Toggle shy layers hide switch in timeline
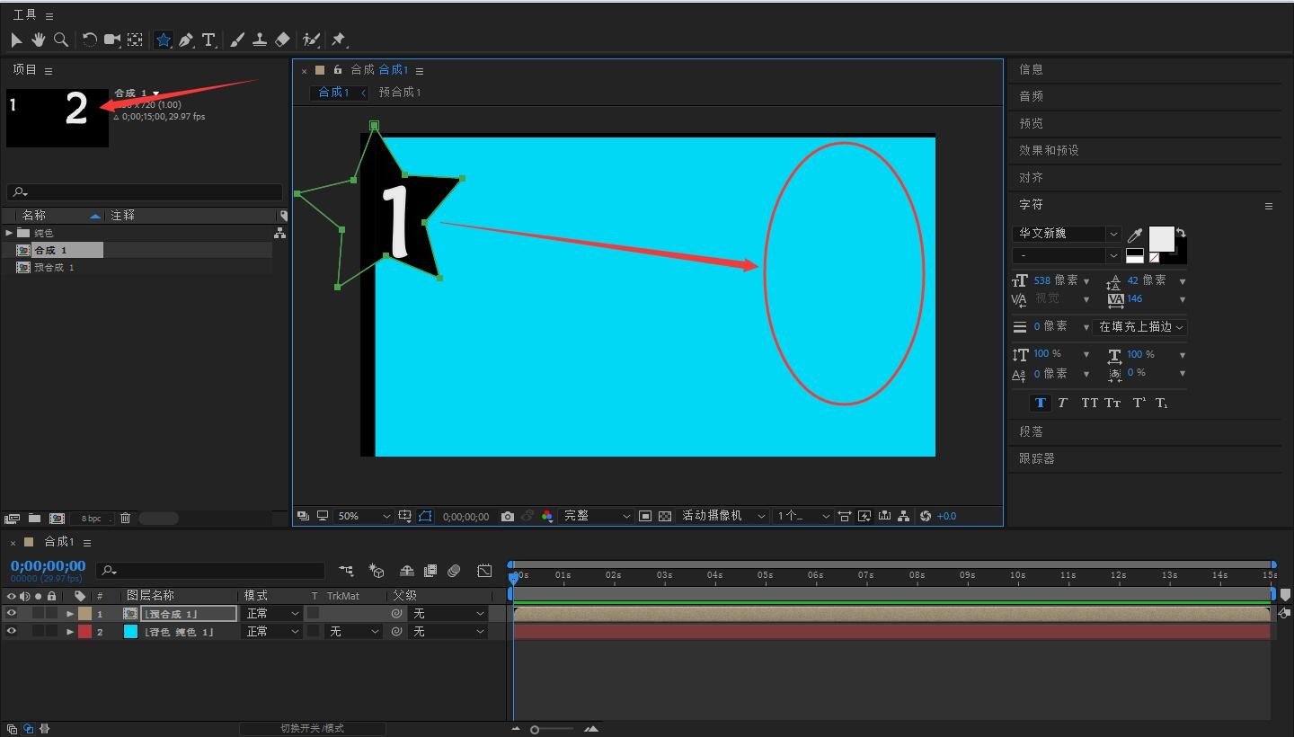1294x737 pixels. tap(406, 571)
